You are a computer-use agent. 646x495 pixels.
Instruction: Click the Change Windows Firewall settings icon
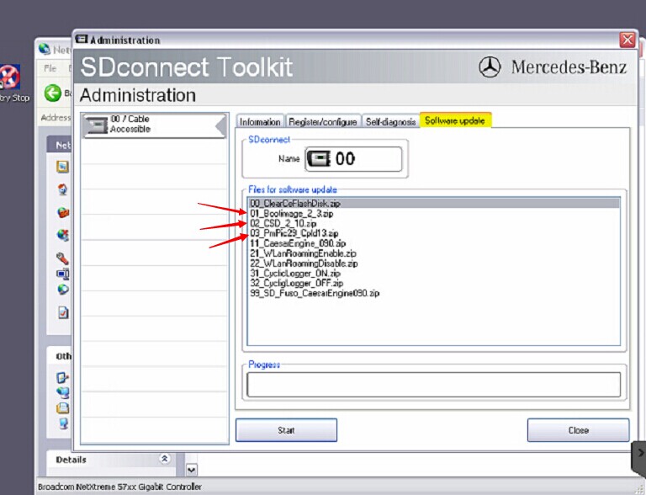[63, 212]
